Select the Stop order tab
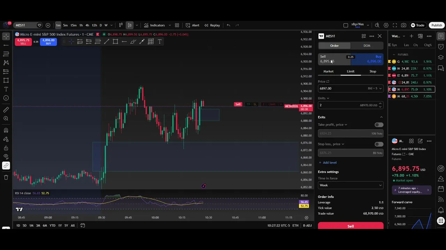This screenshot has width=446, height=250. (373, 71)
